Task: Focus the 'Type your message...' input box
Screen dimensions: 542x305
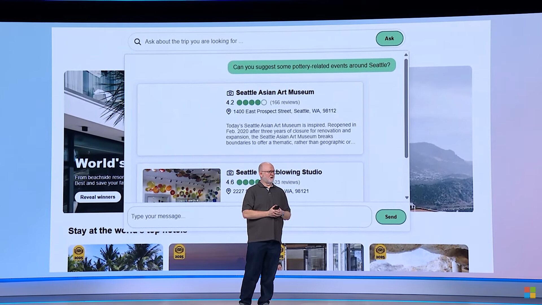Action: coord(250,217)
